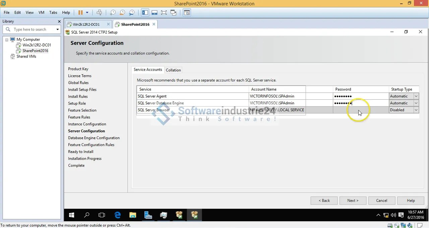Click Send Ctrl+Alt+Del toolbar icon
The width and height of the screenshot is (429, 228).
(99, 13)
